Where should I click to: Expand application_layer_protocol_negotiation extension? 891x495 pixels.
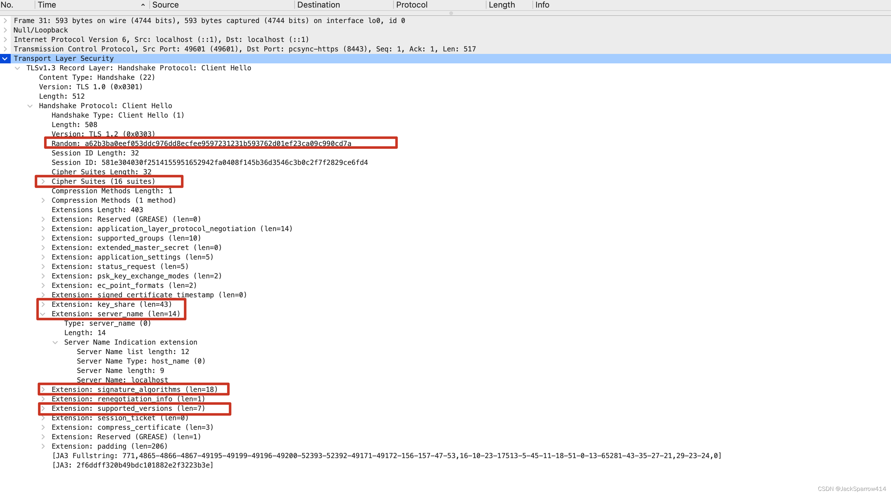[43, 229]
